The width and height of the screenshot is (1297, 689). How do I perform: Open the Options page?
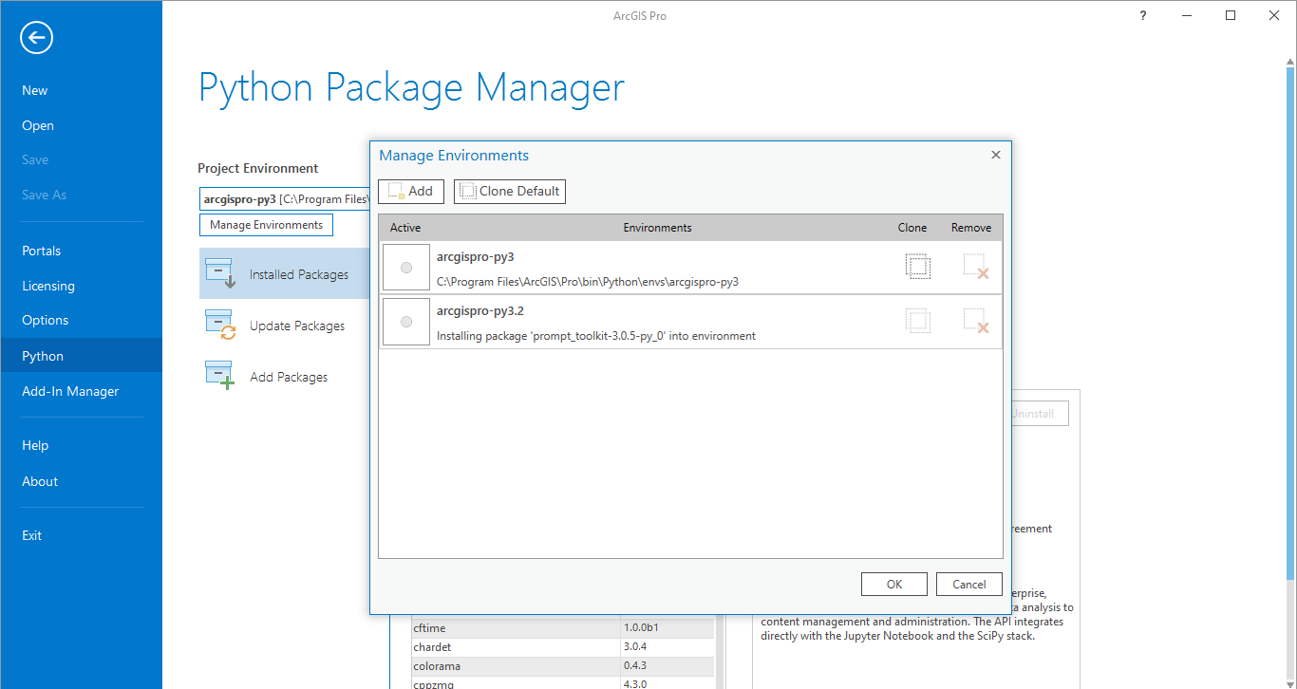tap(46, 320)
